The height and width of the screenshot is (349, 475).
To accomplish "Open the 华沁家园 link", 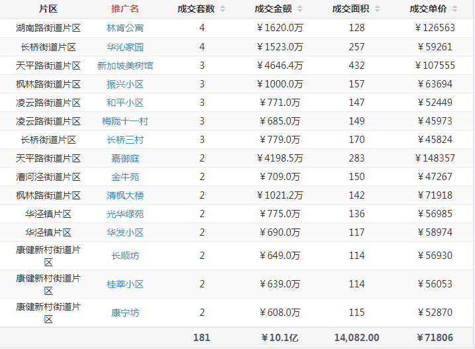I will pyautogui.click(x=125, y=47).
